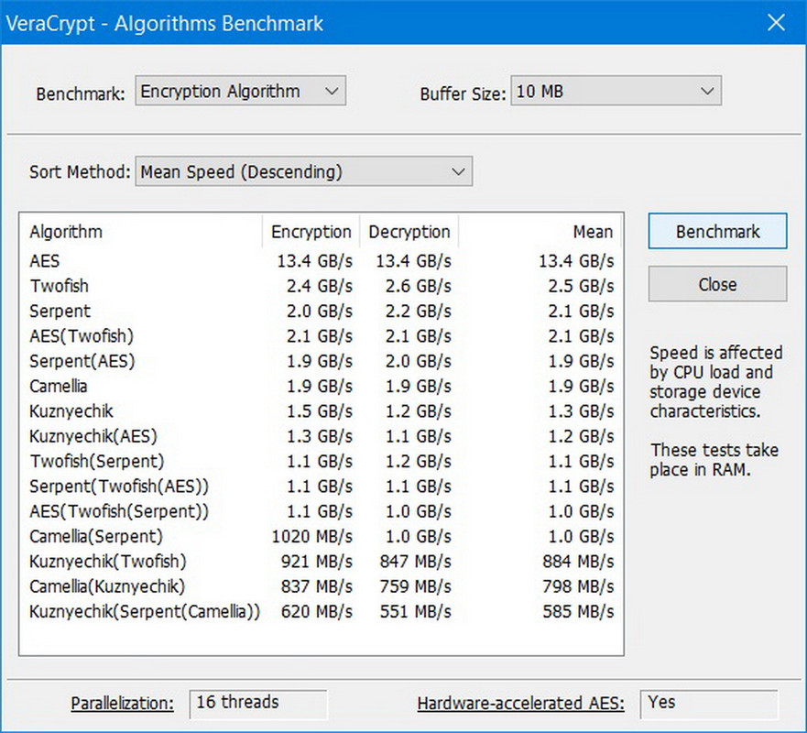Viewport: 807px width, 733px height.
Task: Select the Serpent(AES) row
Action: coord(322,361)
